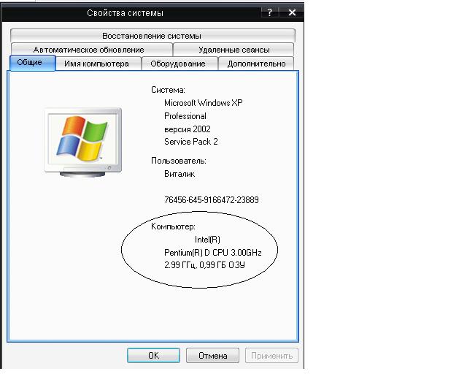Confirm with the OK button
Viewport: 467px width, 374px height.
tap(153, 356)
